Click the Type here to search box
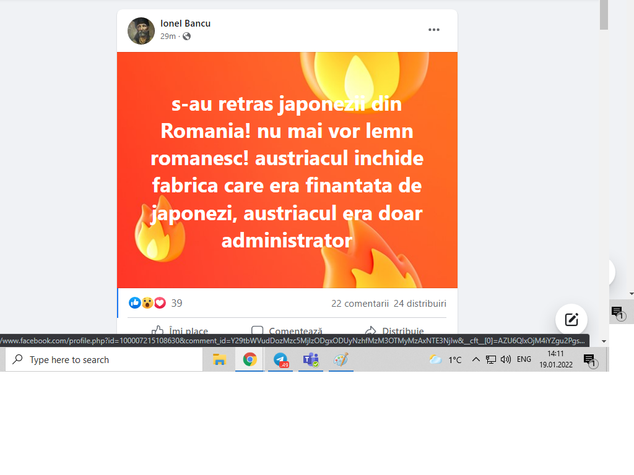Screen dimensions: 634x475 [x=105, y=359]
